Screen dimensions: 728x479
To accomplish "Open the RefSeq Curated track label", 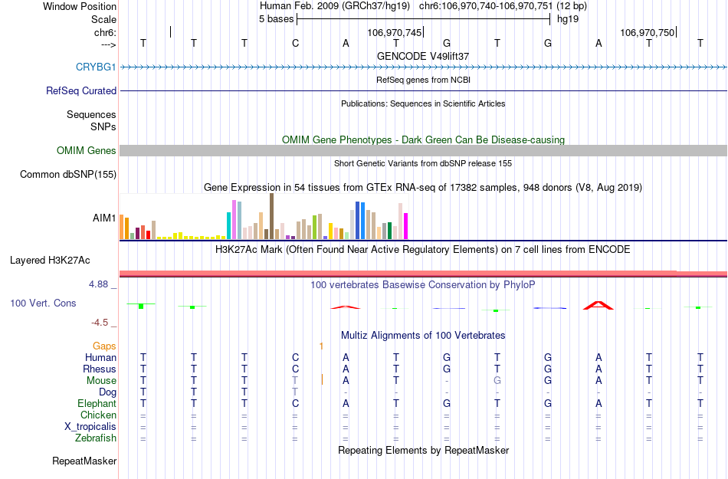I will [80, 90].
